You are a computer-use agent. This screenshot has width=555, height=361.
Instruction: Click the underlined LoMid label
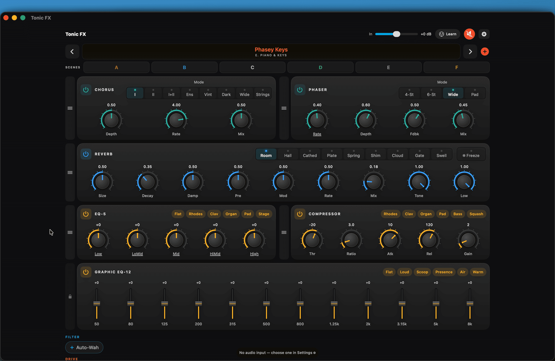pos(137,254)
